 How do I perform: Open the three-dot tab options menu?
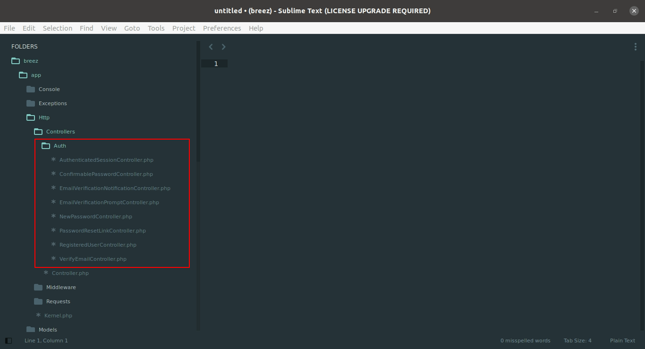[636, 47]
